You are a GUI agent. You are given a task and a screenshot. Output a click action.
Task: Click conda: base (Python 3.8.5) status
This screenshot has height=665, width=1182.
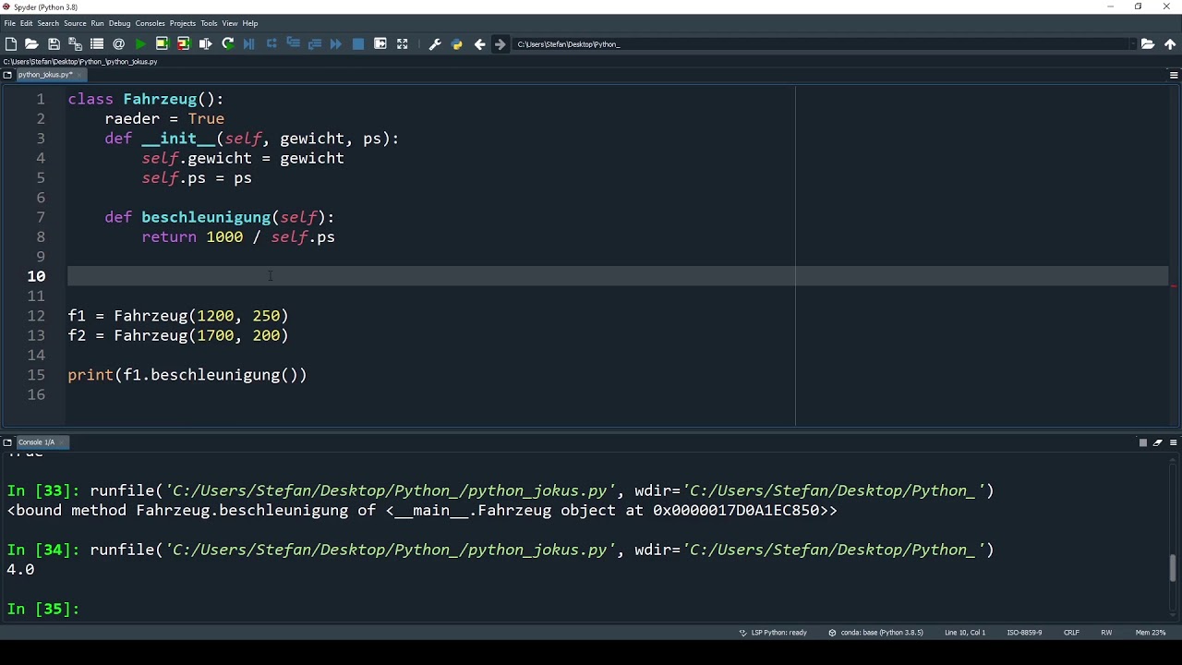tap(875, 633)
